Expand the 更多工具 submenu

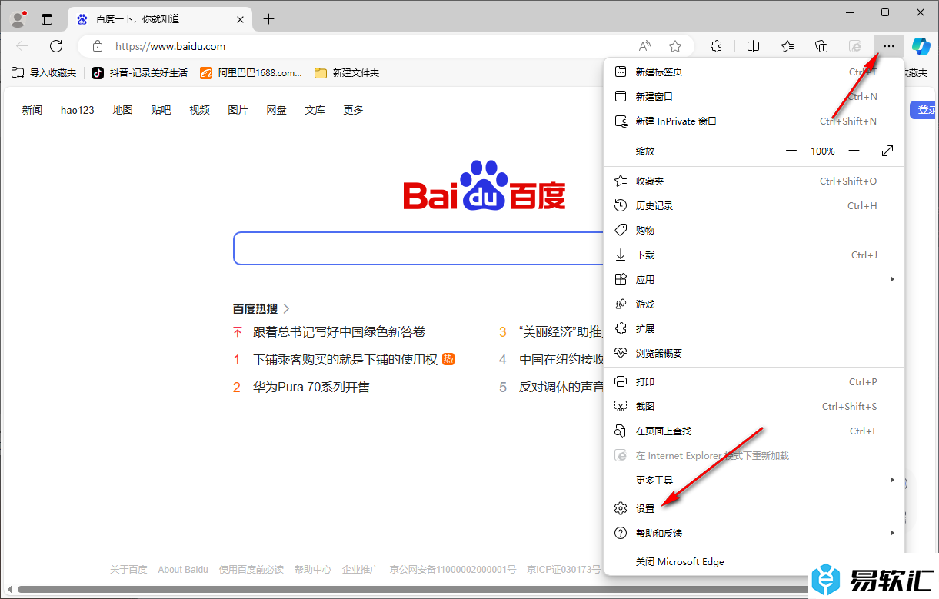(x=754, y=480)
